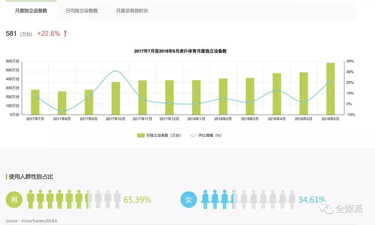Click the 使用人群性别占比 section heading
This screenshot has height=225, width=375.
[x=31, y=176]
